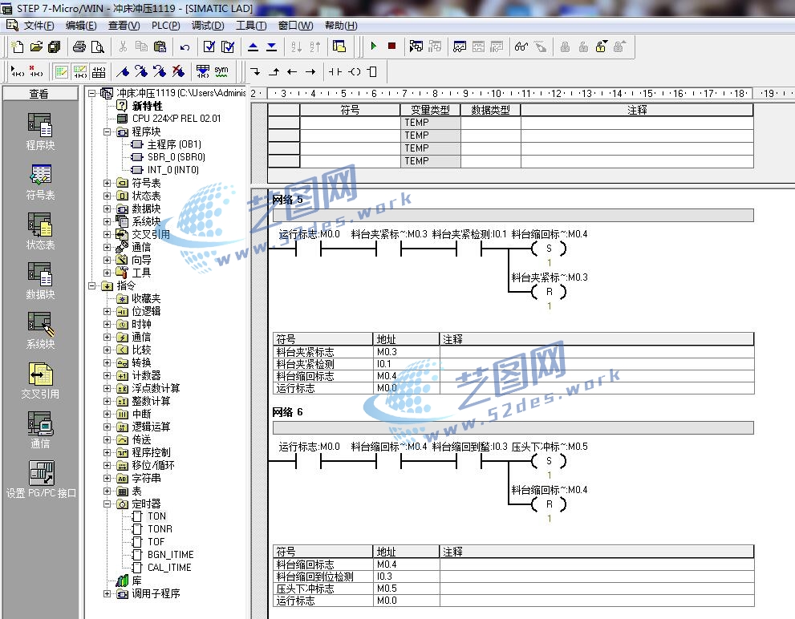The image size is (795, 619).
Task: Expand the 符号表 tree node
Action: pyautogui.click(x=107, y=183)
